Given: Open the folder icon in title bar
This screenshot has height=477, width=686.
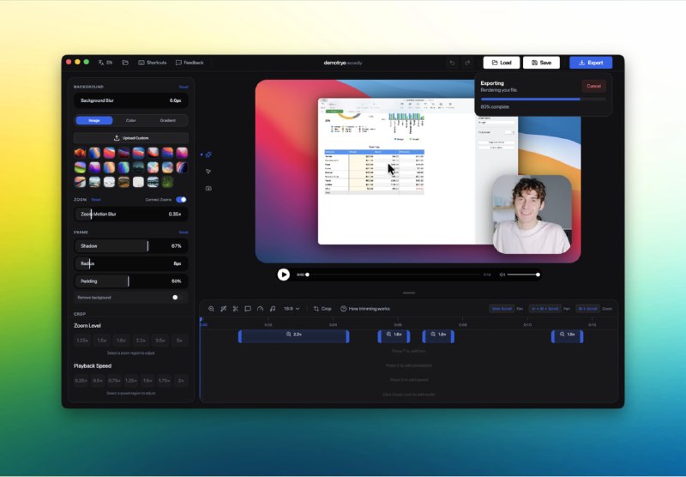Looking at the screenshot, I should pyautogui.click(x=125, y=63).
